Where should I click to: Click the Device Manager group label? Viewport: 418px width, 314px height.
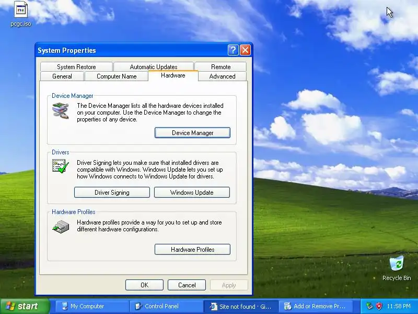[x=73, y=96]
